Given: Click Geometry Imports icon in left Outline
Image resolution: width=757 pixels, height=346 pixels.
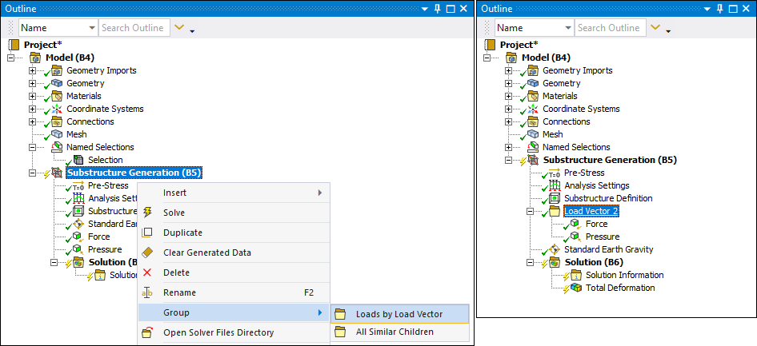Looking at the screenshot, I should (x=58, y=70).
